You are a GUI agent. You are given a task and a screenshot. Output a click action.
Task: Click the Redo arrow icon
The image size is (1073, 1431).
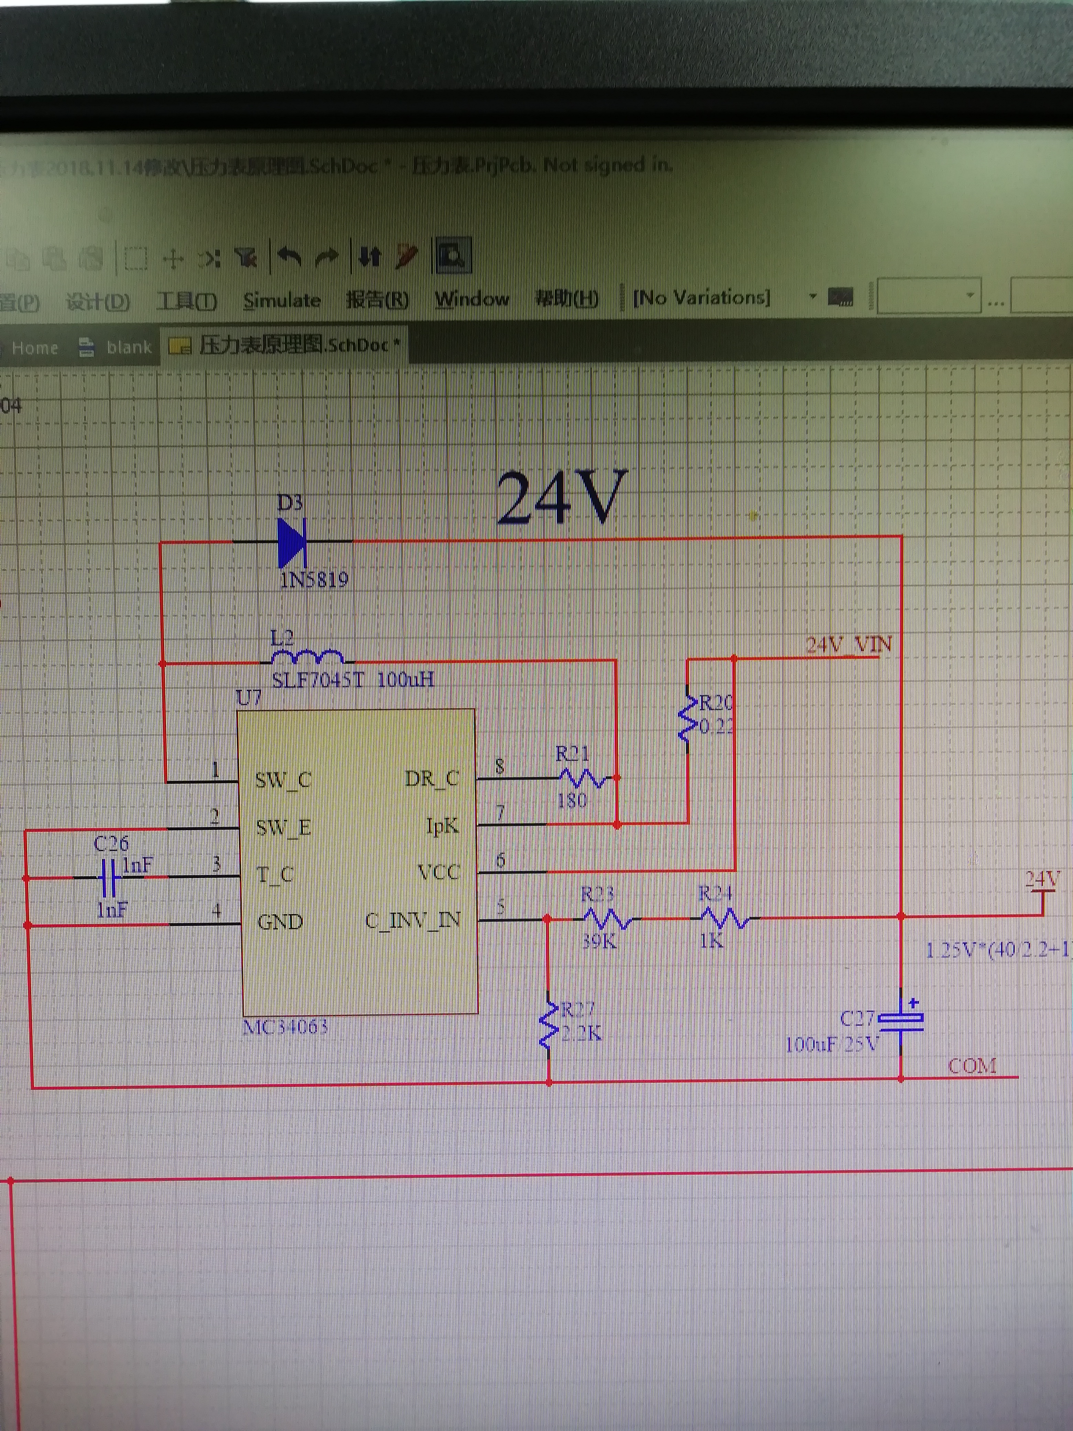327,257
